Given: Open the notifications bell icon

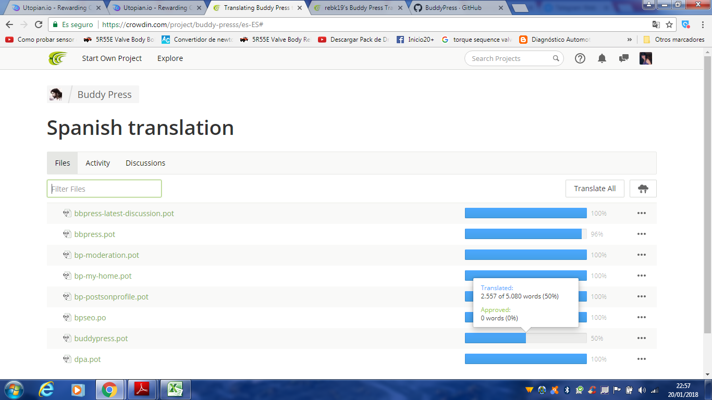Looking at the screenshot, I should click(x=602, y=58).
